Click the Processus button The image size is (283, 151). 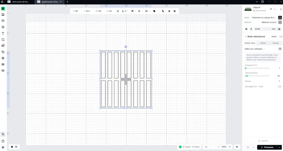pos(268,147)
